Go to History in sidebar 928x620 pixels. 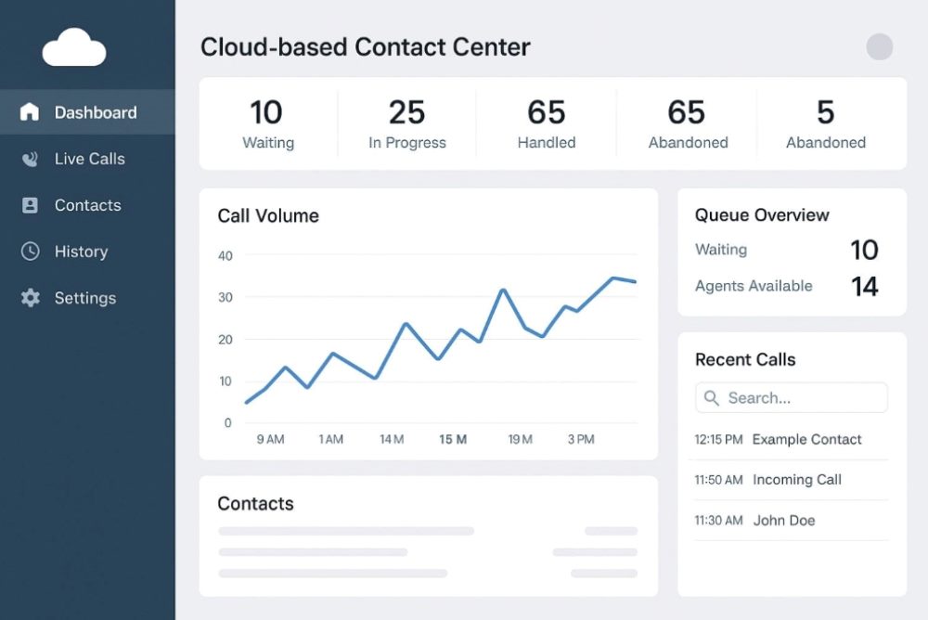[81, 252]
